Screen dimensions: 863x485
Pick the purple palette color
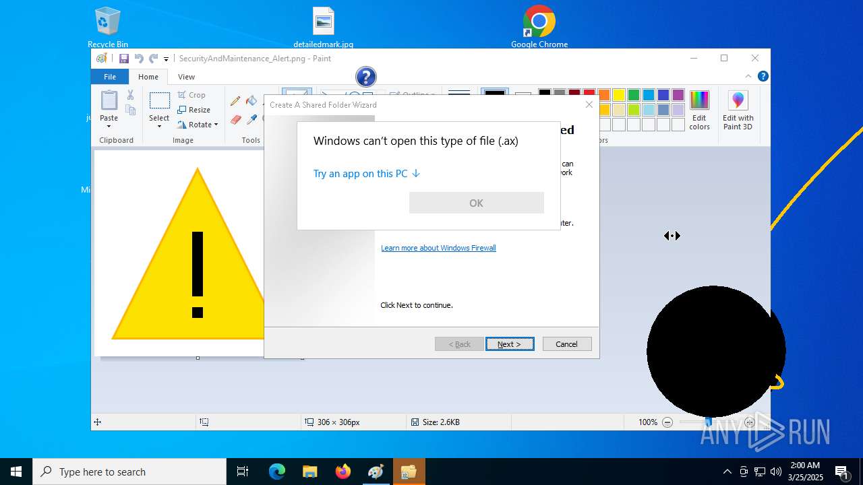(x=678, y=95)
